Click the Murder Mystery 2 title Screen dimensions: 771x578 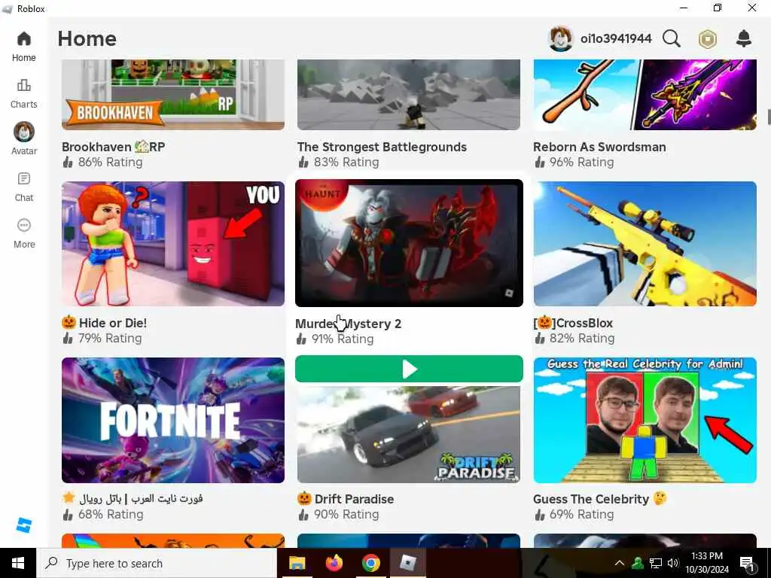348,324
